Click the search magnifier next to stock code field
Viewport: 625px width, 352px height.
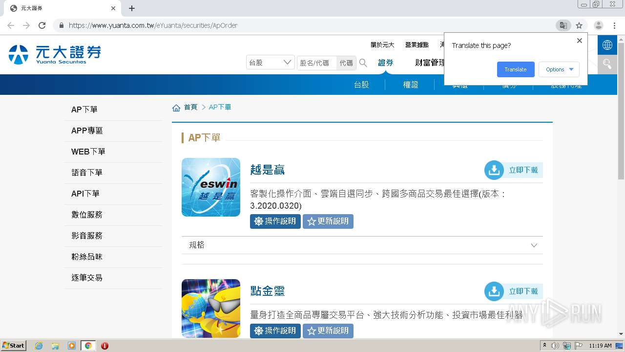363,63
